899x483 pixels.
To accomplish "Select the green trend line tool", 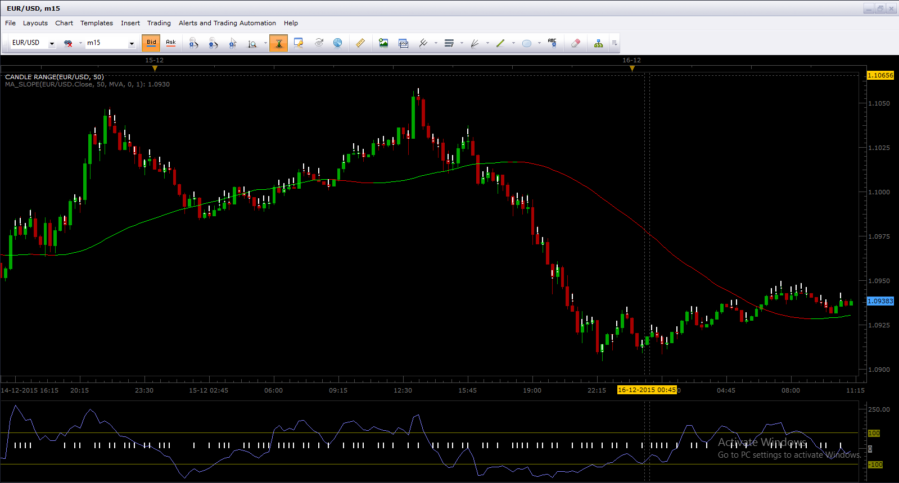I will [501, 43].
